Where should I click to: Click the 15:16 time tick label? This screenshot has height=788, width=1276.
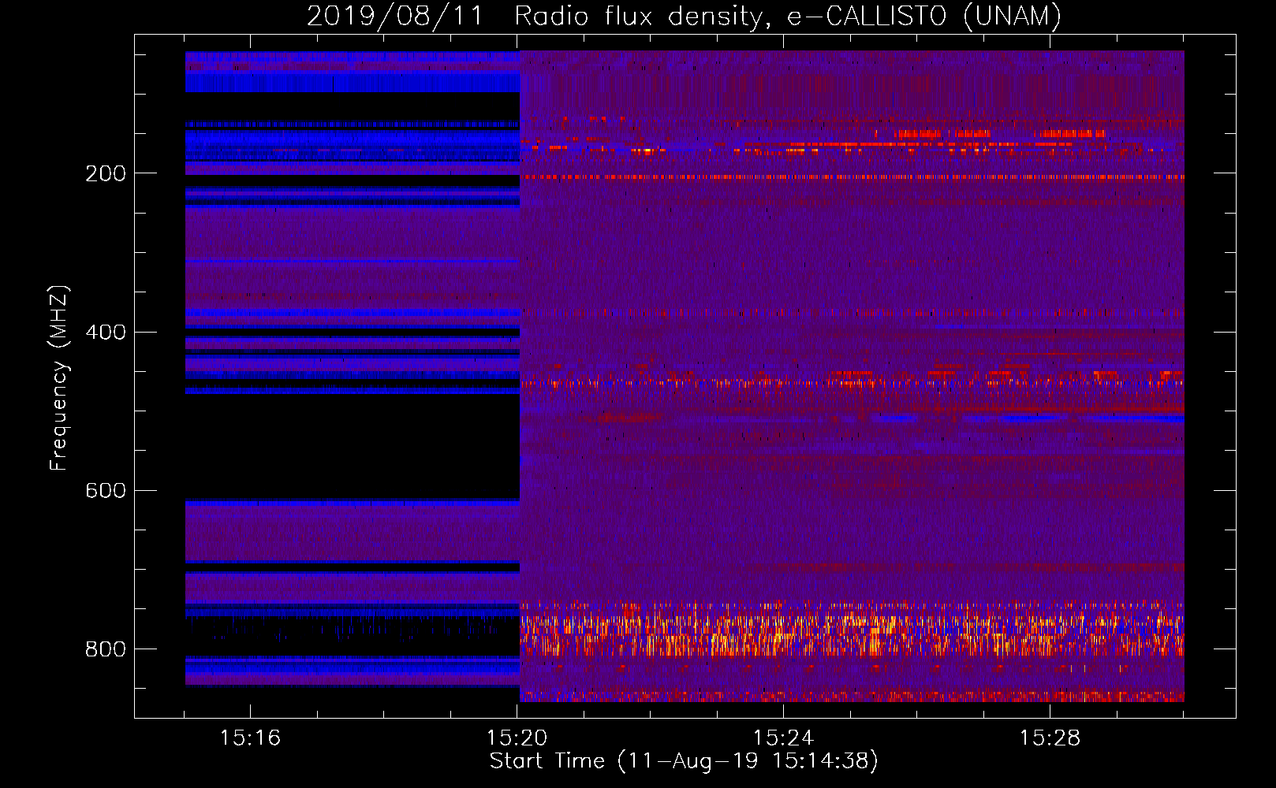250,738
